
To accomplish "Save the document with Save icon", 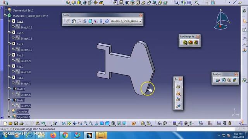I will [16, 123].
